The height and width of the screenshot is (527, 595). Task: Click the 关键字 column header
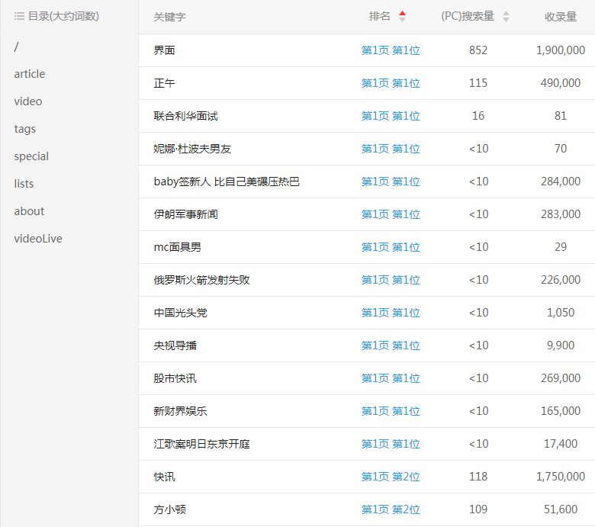click(x=169, y=17)
